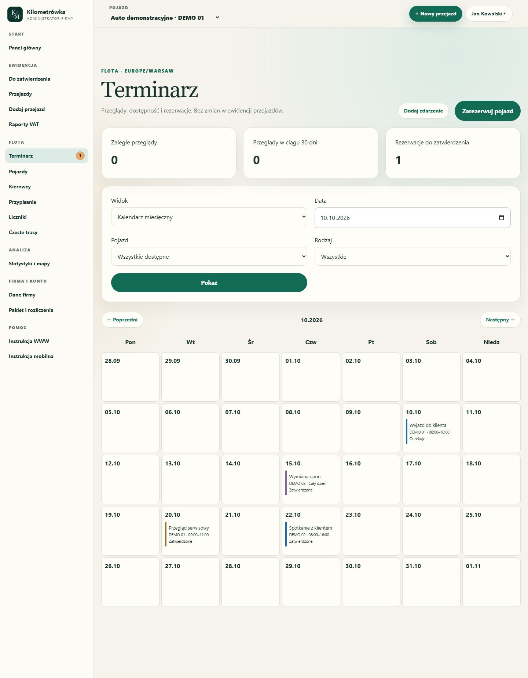Open the Rodzaj filter dropdown

[x=412, y=257]
